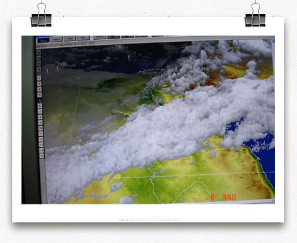
Task: Select frame number 3 in sidebar
Action: pos(39,89)
